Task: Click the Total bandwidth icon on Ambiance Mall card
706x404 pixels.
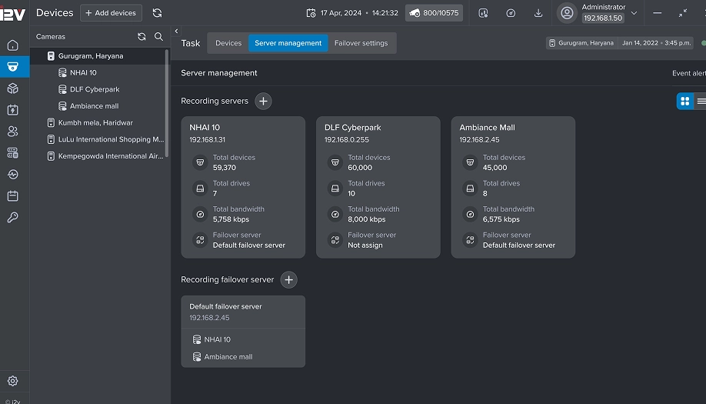Action: tap(470, 215)
